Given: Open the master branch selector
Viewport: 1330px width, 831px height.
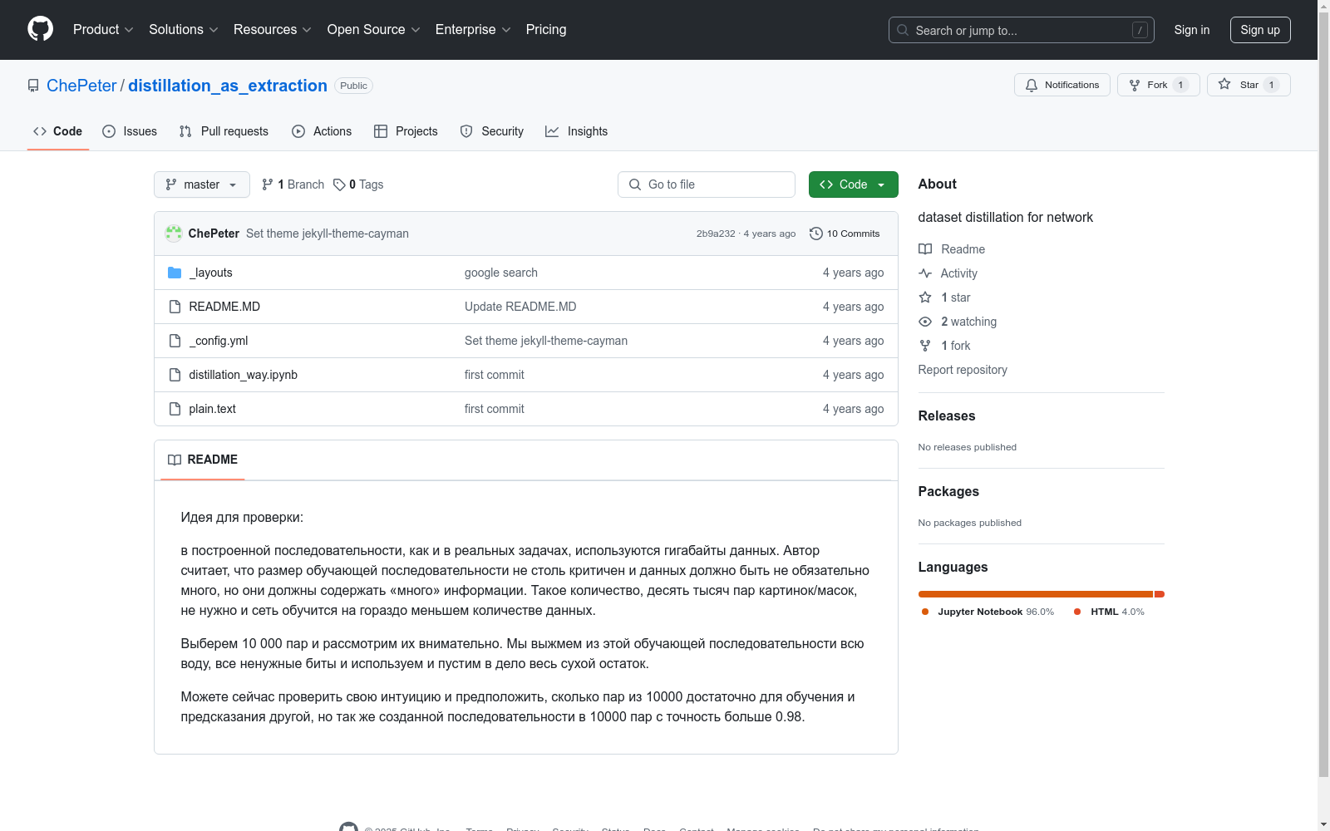Looking at the screenshot, I should (x=202, y=184).
